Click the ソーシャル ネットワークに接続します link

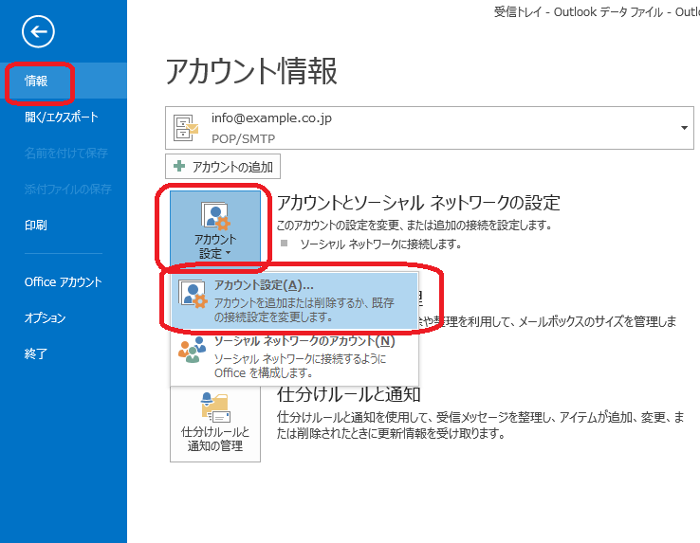pos(380,244)
